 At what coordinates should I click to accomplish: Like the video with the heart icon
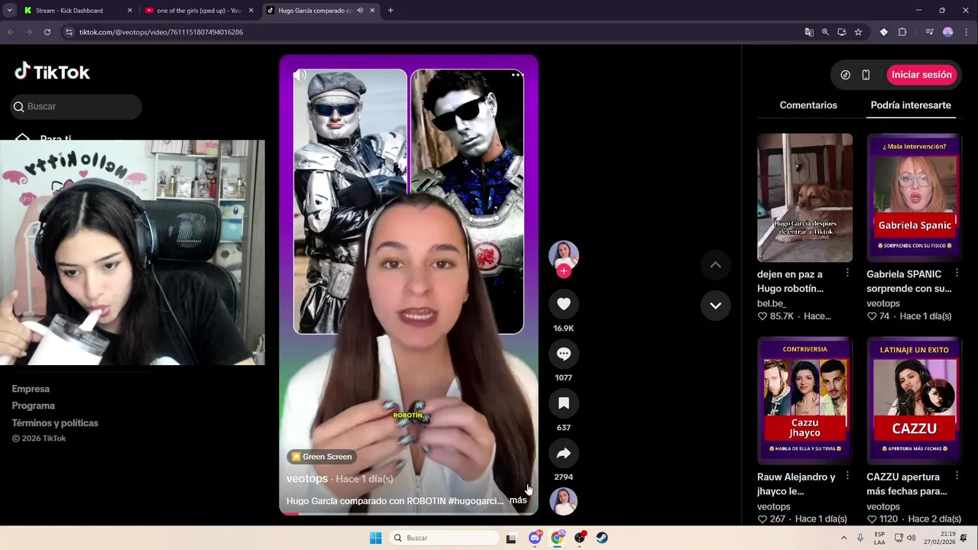pyautogui.click(x=564, y=304)
